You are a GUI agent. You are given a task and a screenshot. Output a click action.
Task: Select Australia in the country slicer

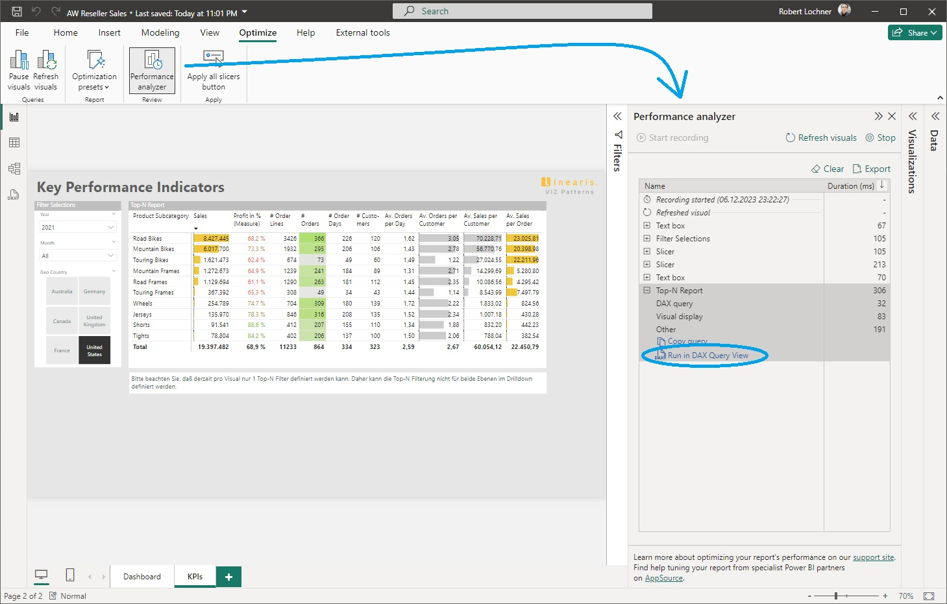[62, 291]
